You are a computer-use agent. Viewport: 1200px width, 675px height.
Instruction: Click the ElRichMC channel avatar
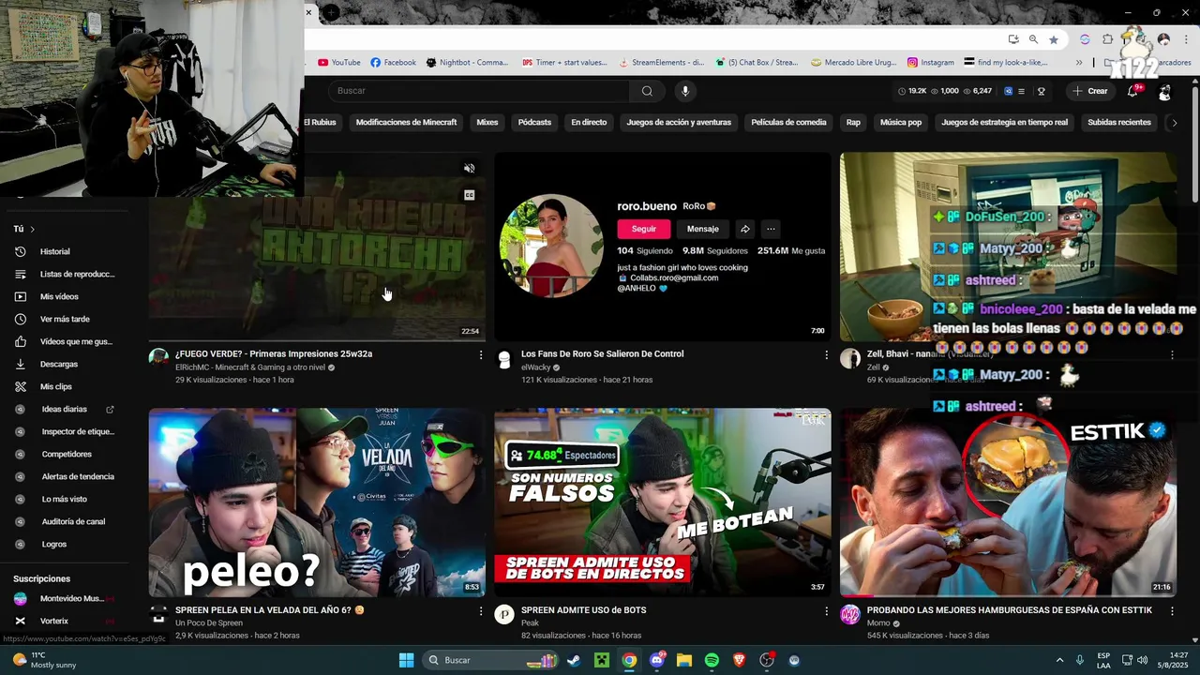tap(158, 358)
